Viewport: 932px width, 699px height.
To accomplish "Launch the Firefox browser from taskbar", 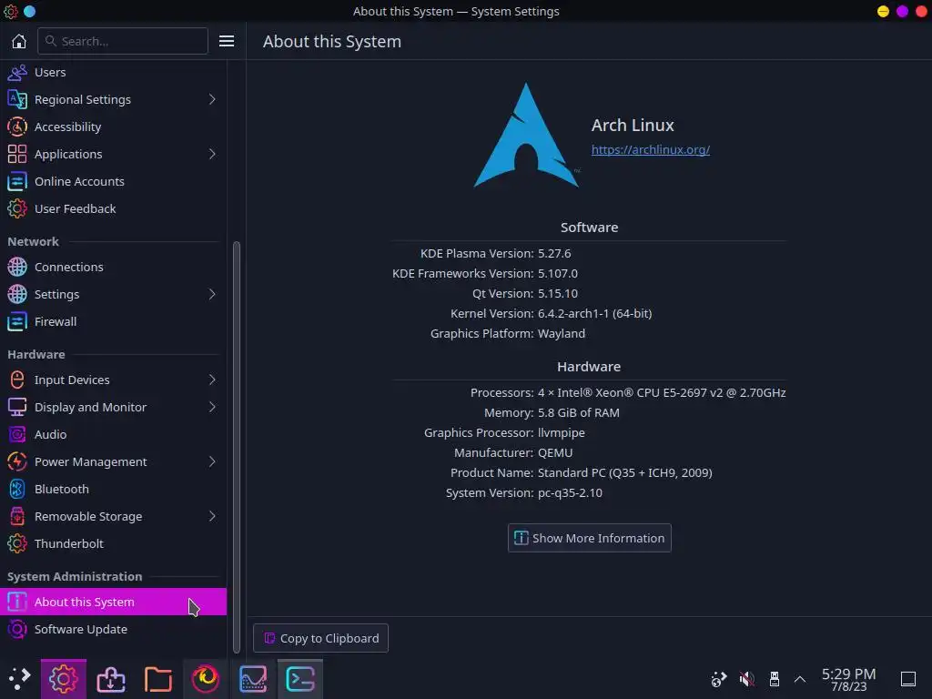I will click(x=205, y=679).
